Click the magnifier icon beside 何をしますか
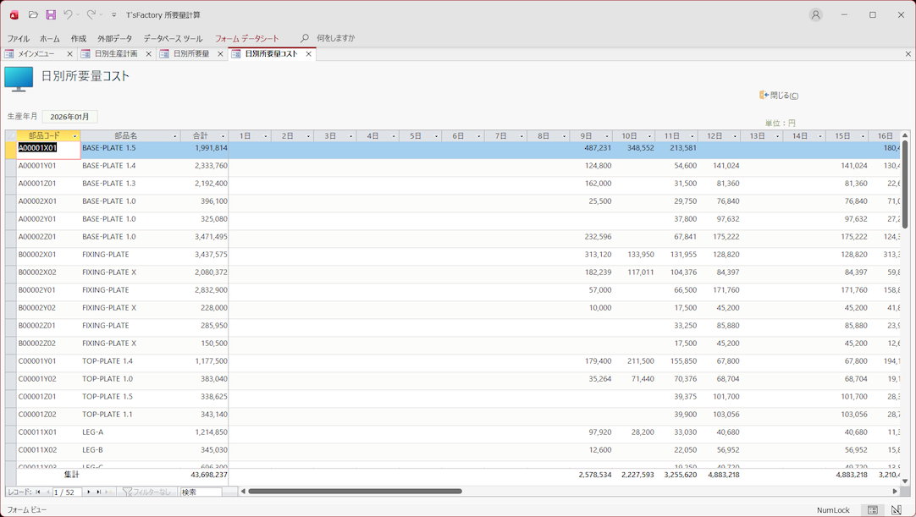Screen dimensions: 916x517 click(x=305, y=38)
